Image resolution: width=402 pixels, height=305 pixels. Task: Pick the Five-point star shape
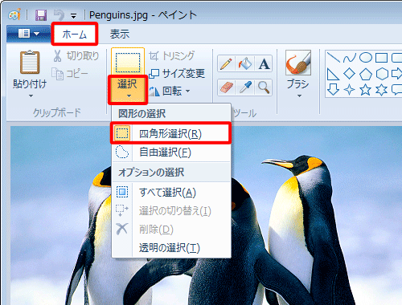pos(366,90)
